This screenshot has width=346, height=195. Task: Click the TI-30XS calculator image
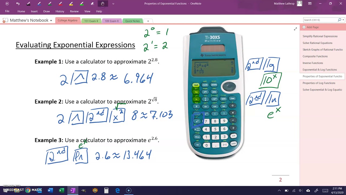(214, 93)
